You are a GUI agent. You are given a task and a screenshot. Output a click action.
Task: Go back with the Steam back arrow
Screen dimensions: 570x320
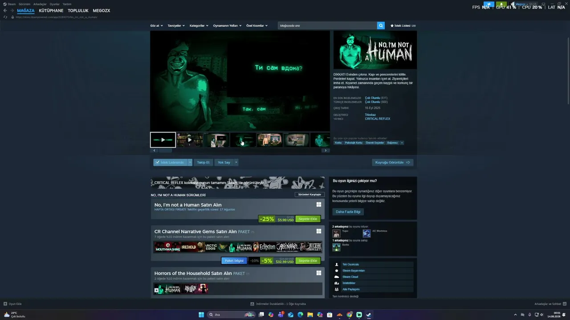(5, 11)
